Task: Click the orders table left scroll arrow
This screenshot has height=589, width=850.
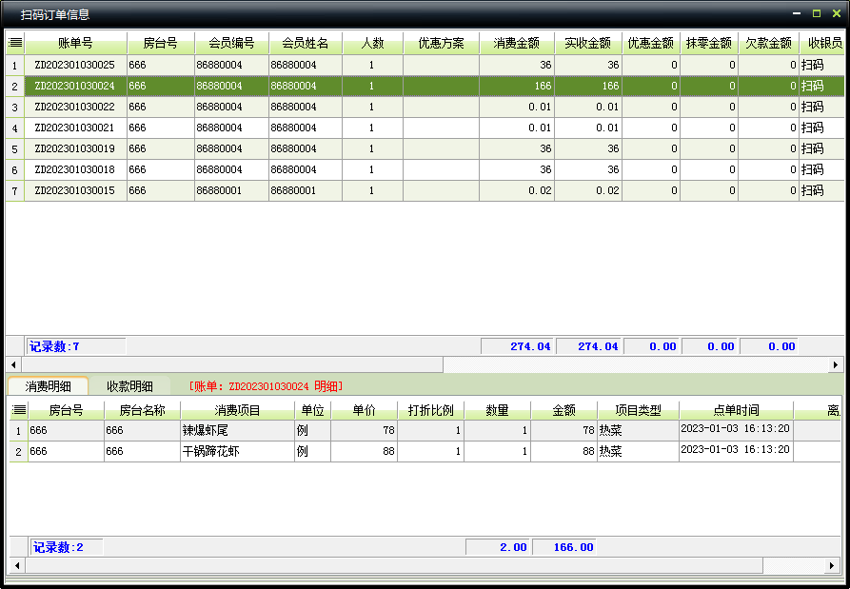Action: tap(13, 364)
